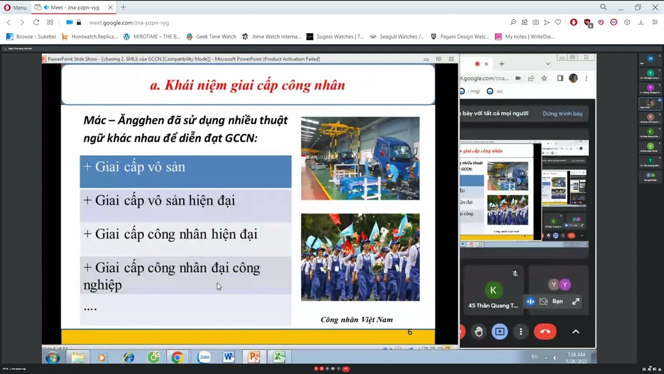Go forward with the browser forward arrow

tap(22, 22)
